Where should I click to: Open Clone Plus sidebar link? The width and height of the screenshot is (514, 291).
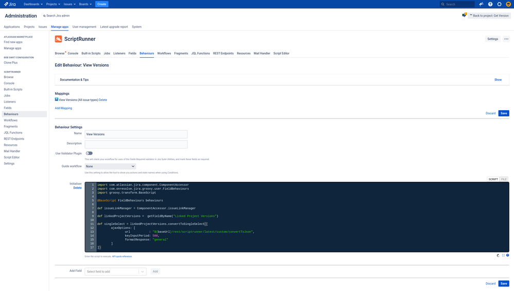pos(10,63)
